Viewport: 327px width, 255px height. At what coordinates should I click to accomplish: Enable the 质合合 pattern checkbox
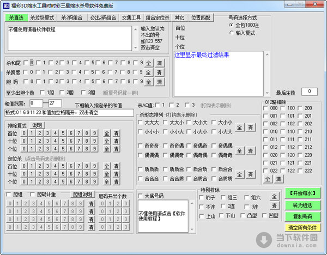click(x=214, y=169)
